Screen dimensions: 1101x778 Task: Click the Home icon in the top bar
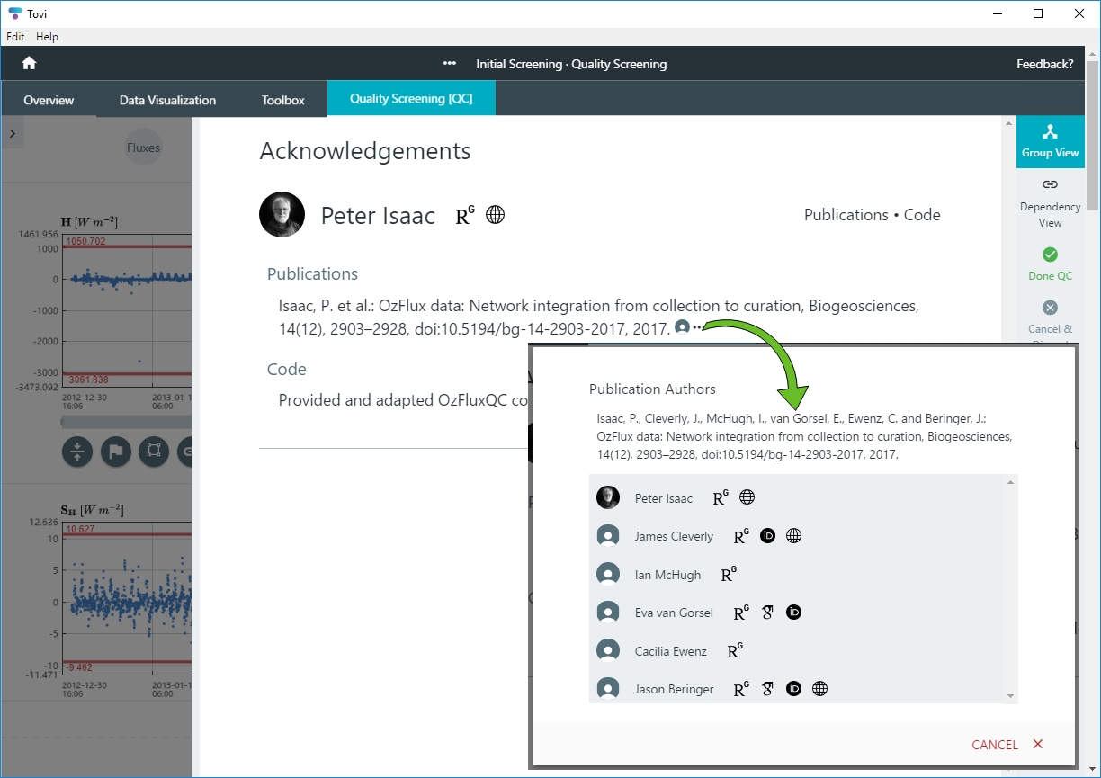tap(30, 64)
